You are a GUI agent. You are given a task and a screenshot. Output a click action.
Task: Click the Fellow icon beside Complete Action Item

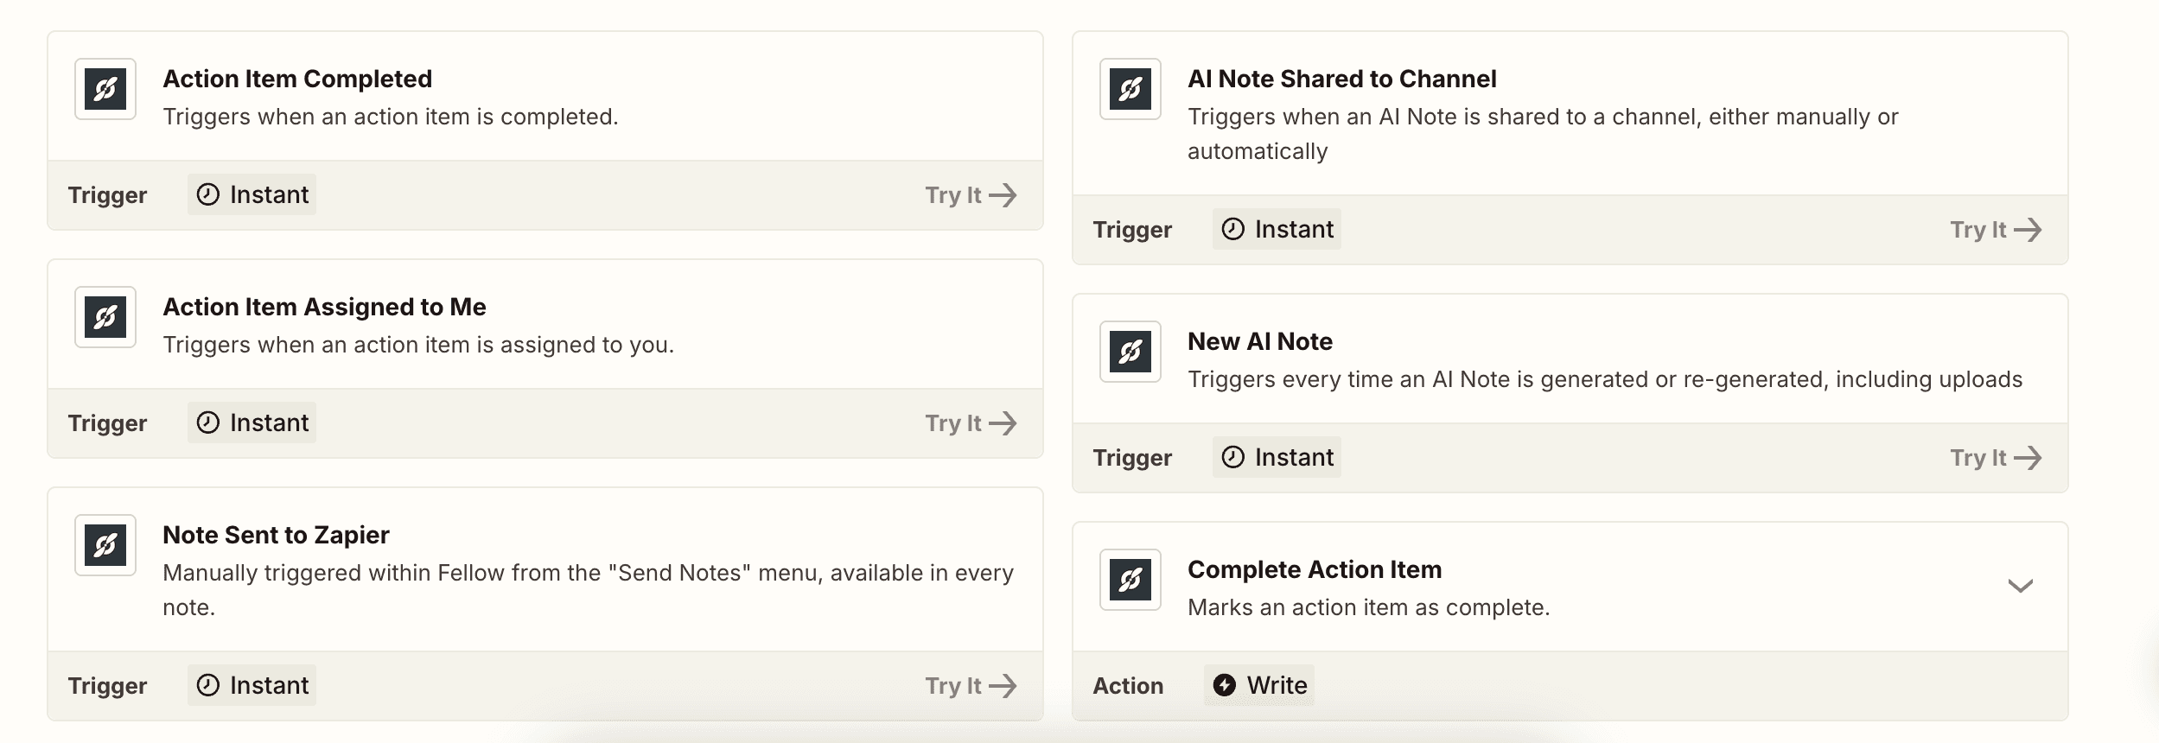pyautogui.click(x=1130, y=580)
